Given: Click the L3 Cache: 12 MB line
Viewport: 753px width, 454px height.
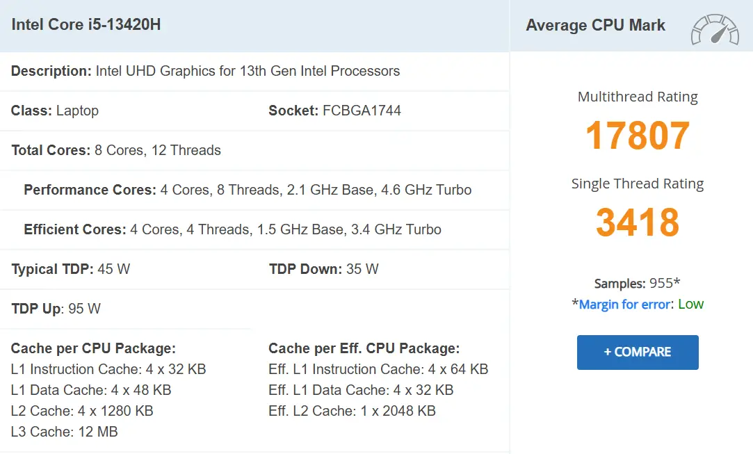Looking at the screenshot, I should (x=65, y=432).
